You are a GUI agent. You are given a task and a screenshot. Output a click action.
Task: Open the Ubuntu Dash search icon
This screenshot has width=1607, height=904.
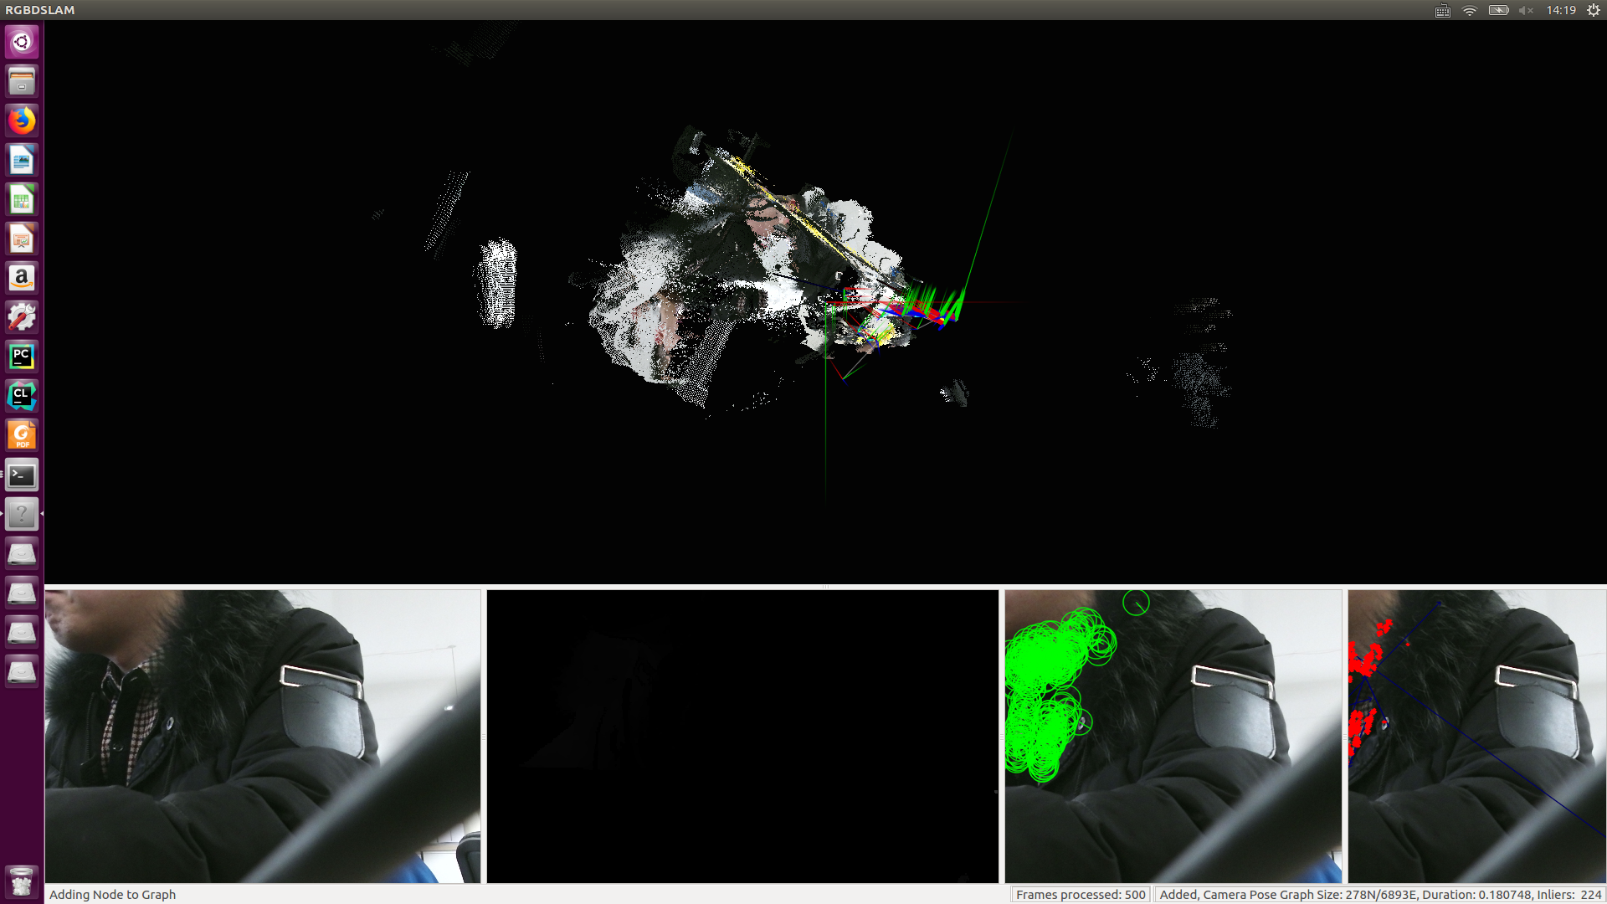[22, 42]
